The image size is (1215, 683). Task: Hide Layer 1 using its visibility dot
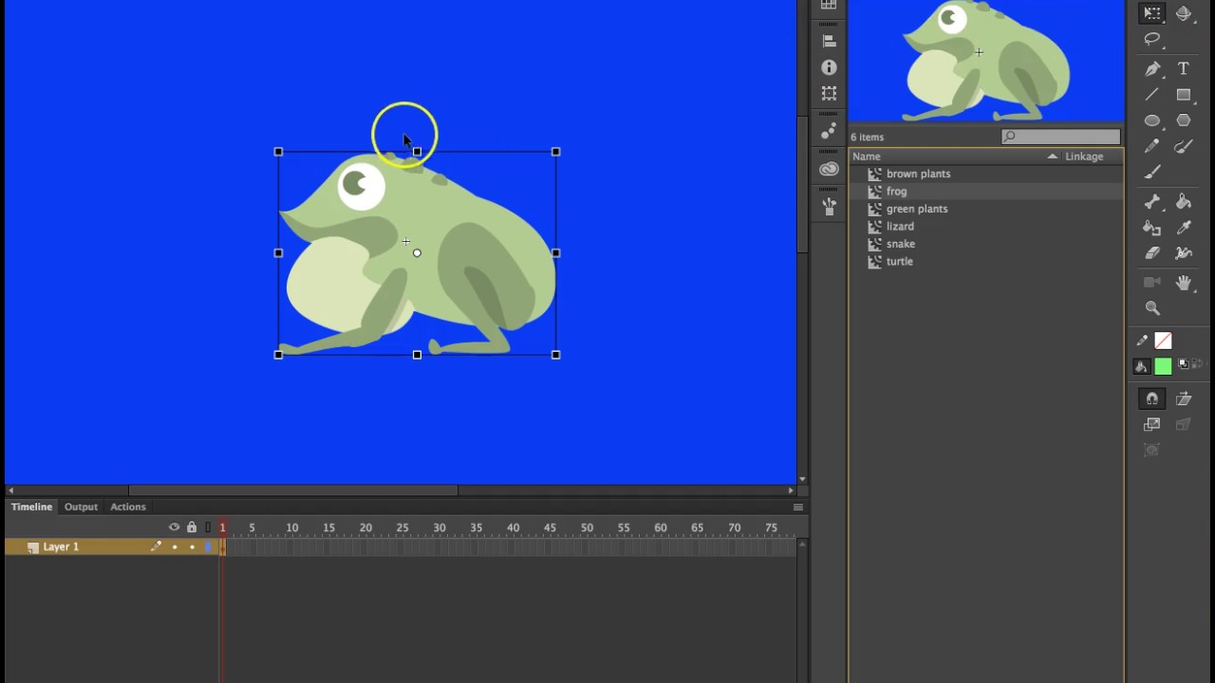[175, 547]
